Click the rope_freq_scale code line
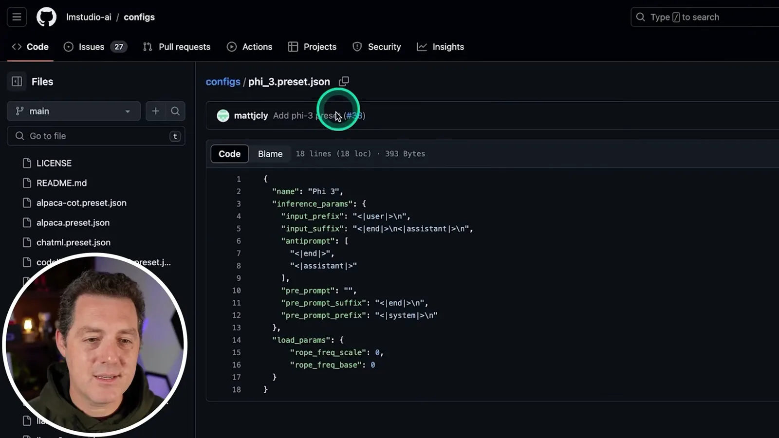This screenshot has width=779, height=438. pos(336,352)
